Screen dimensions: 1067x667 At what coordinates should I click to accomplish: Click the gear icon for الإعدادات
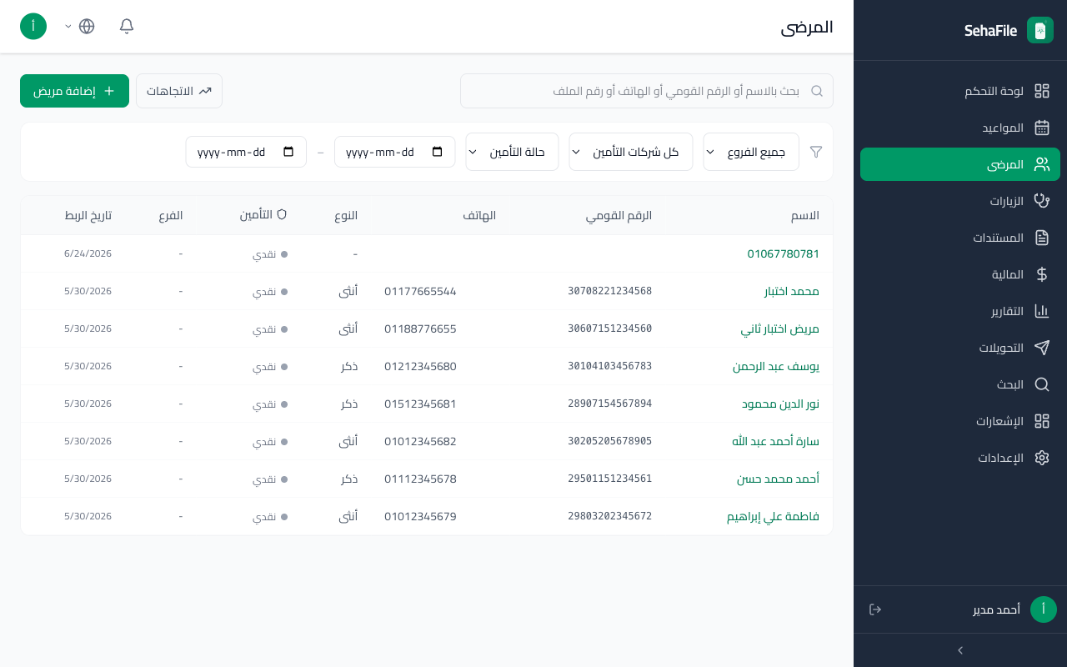pyautogui.click(x=1042, y=458)
